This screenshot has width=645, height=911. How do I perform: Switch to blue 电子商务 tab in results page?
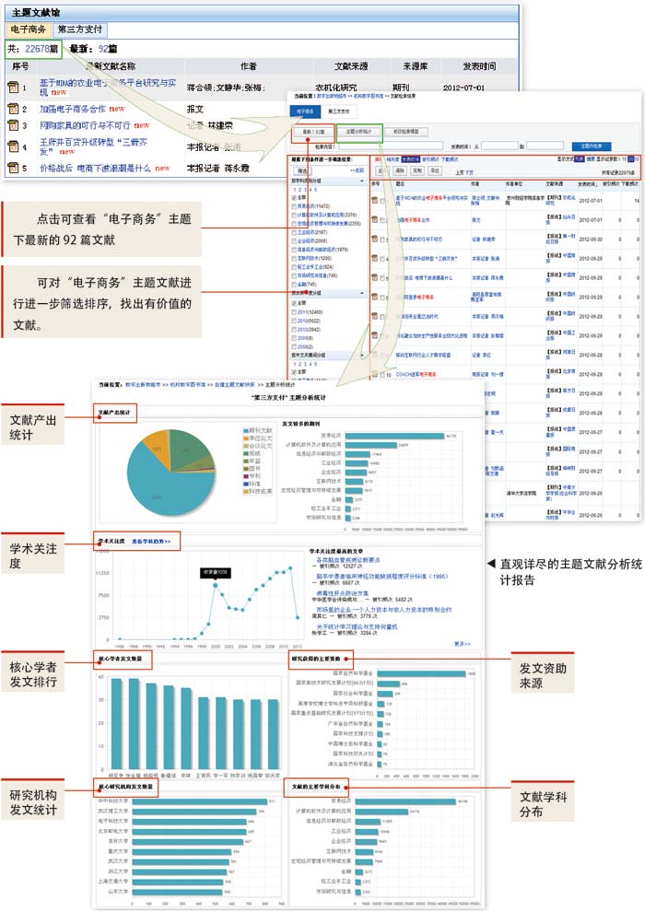pos(304,111)
